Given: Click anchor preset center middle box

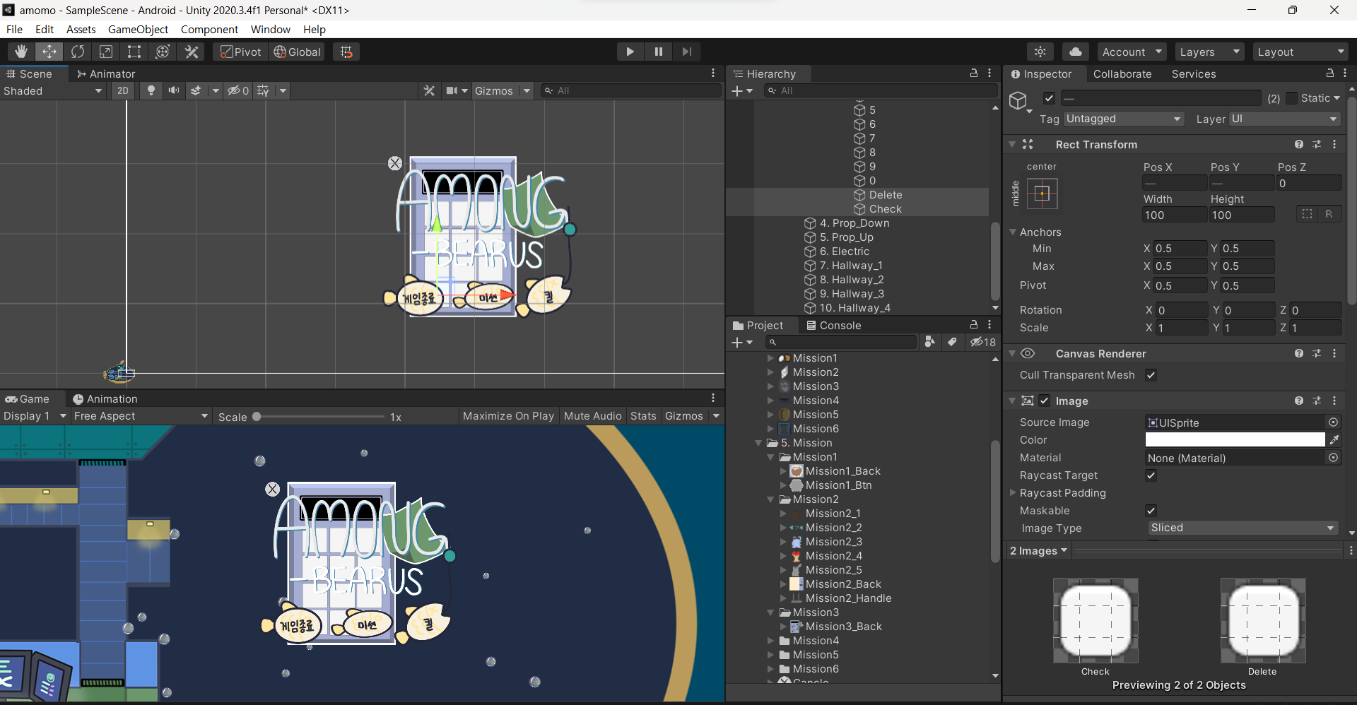Looking at the screenshot, I should 1042,193.
